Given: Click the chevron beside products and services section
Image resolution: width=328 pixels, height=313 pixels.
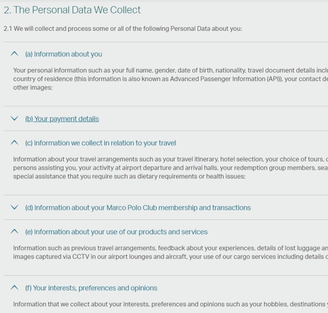Looking at the screenshot, I should coord(14,232).
